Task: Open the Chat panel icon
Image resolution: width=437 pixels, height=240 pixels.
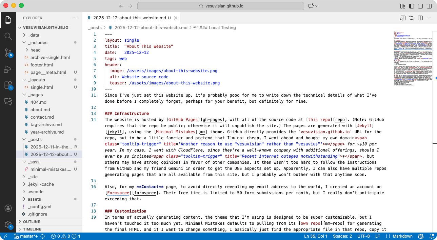Action: tap(8, 101)
